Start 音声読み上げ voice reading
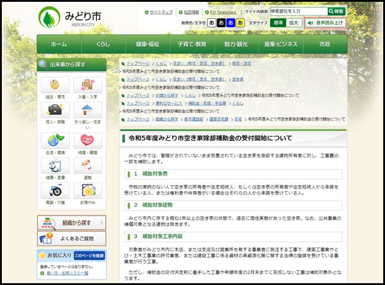The height and width of the screenshot is (285, 385). pyautogui.click(x=326, y=23)
